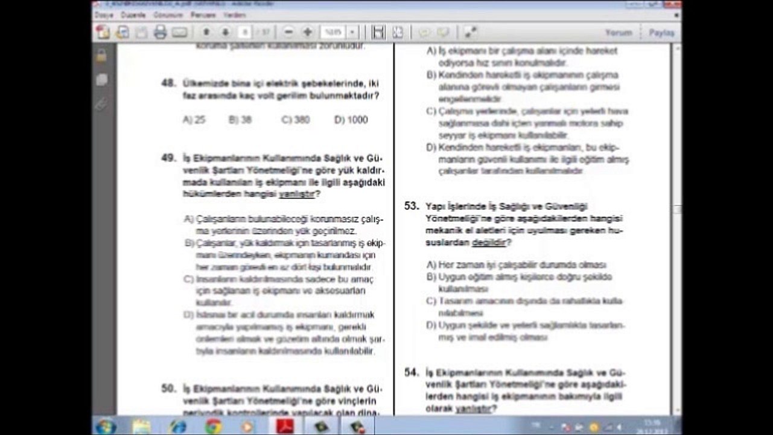Click answer option "A) 25" of question 48
The image size is (773, 435).
[194, 120]
